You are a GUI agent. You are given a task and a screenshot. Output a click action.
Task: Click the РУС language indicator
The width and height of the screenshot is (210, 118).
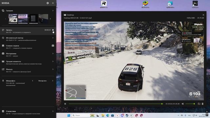pyautogui.click(x=189, y=115)
